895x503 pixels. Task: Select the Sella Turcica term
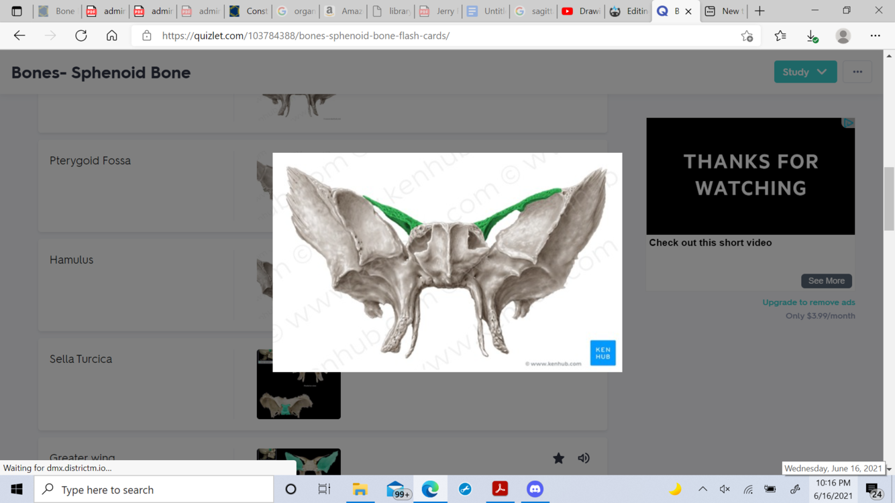81,359
